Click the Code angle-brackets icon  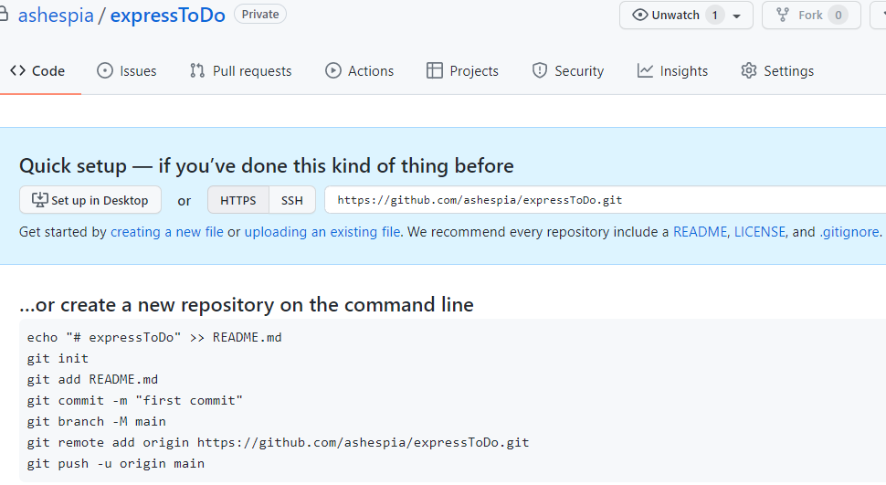point(17,70)
